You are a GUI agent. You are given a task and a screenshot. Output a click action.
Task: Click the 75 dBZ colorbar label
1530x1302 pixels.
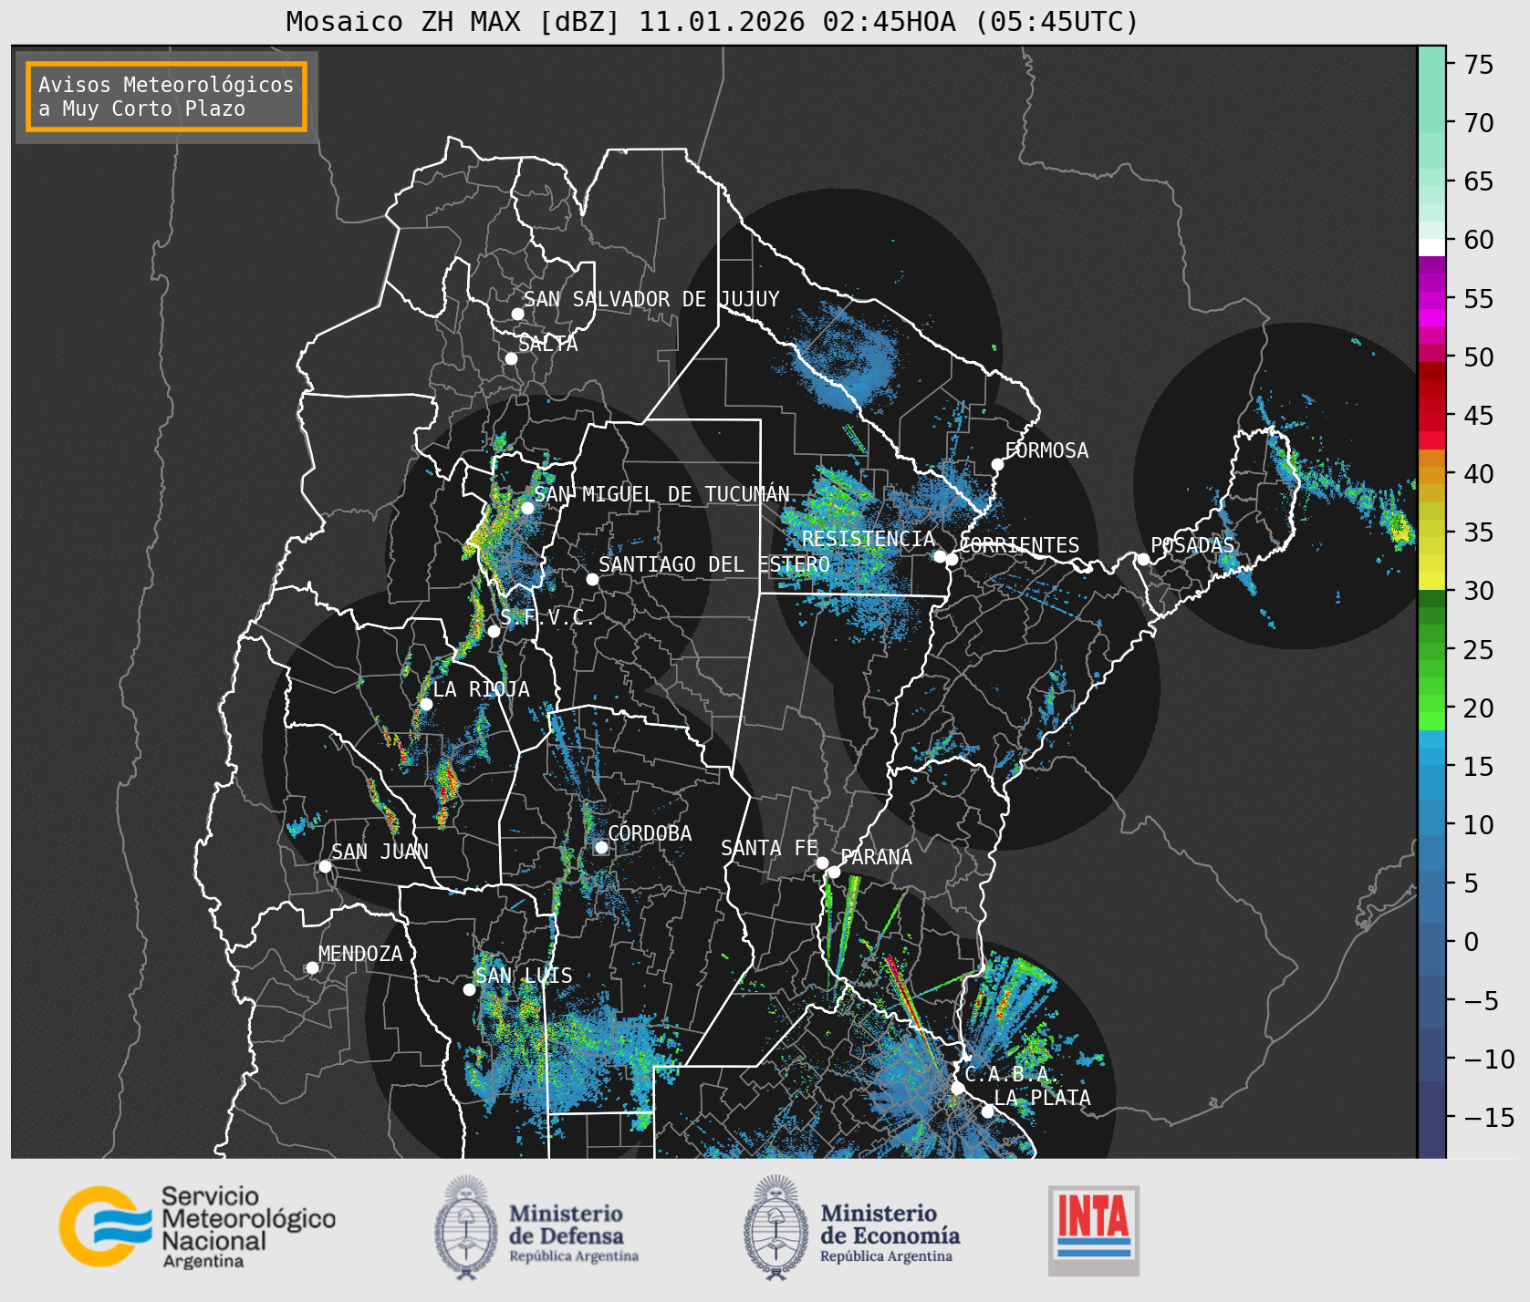pos(1479,65)
